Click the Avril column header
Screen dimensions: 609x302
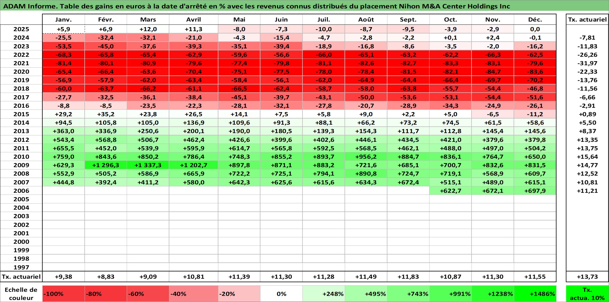click(194, 20)
